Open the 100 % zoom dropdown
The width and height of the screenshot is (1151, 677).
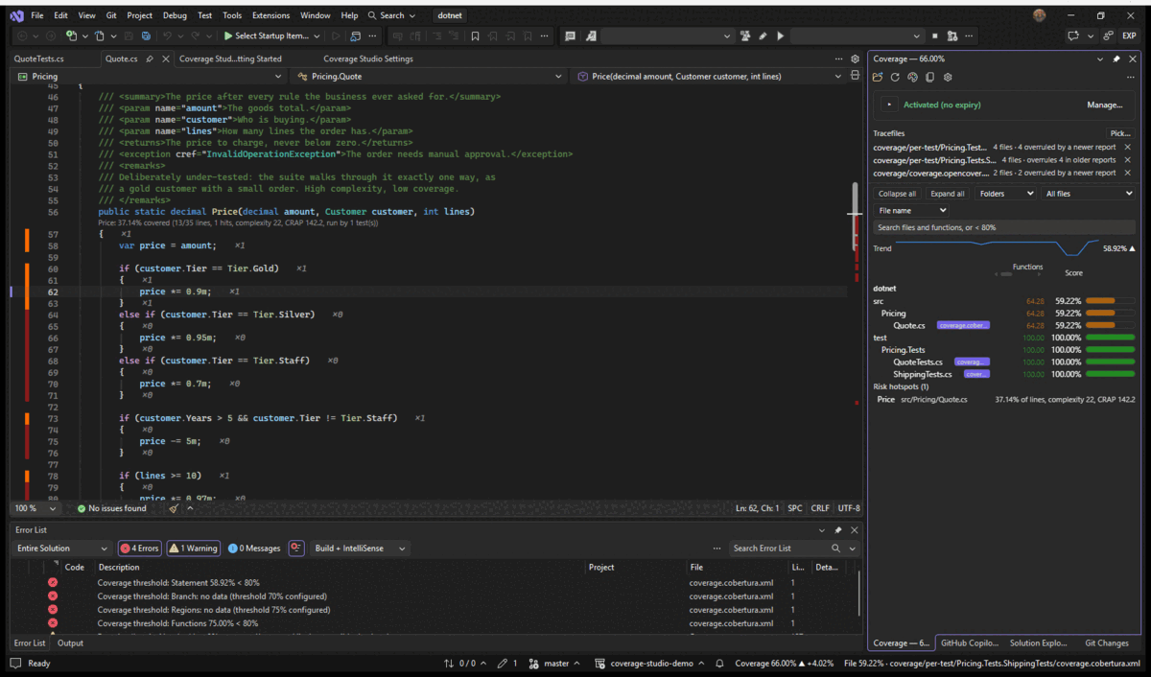(35, 508)
